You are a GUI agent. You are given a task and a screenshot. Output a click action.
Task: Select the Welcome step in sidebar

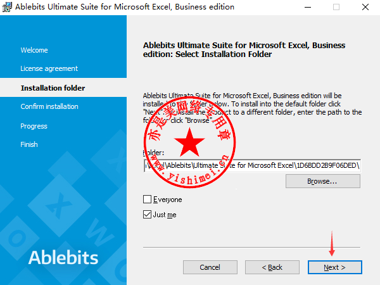click(34, 50)
